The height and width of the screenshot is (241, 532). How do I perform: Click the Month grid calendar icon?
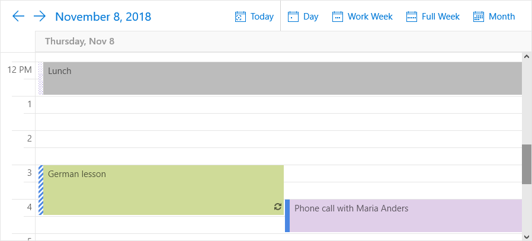coord(479,17)
